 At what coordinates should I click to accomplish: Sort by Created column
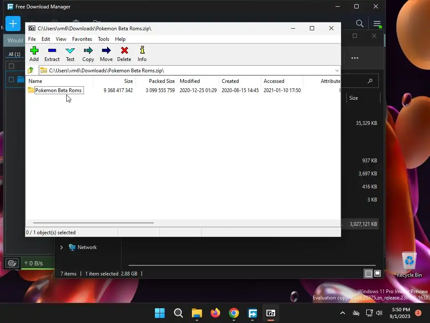(240, 81)
